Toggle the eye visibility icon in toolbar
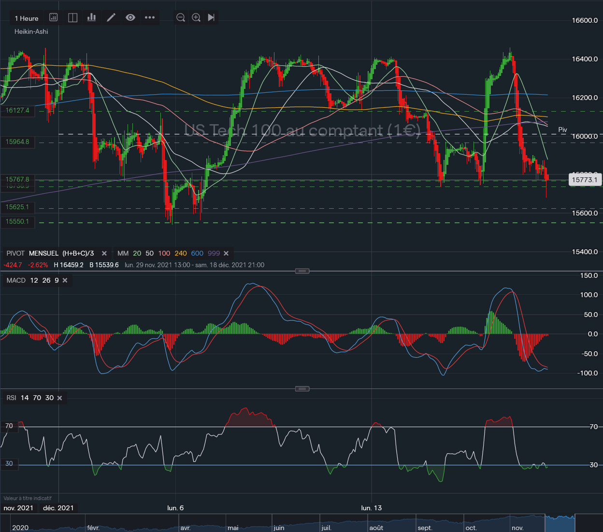The image size is (603, 532). (x=130, y=17)
